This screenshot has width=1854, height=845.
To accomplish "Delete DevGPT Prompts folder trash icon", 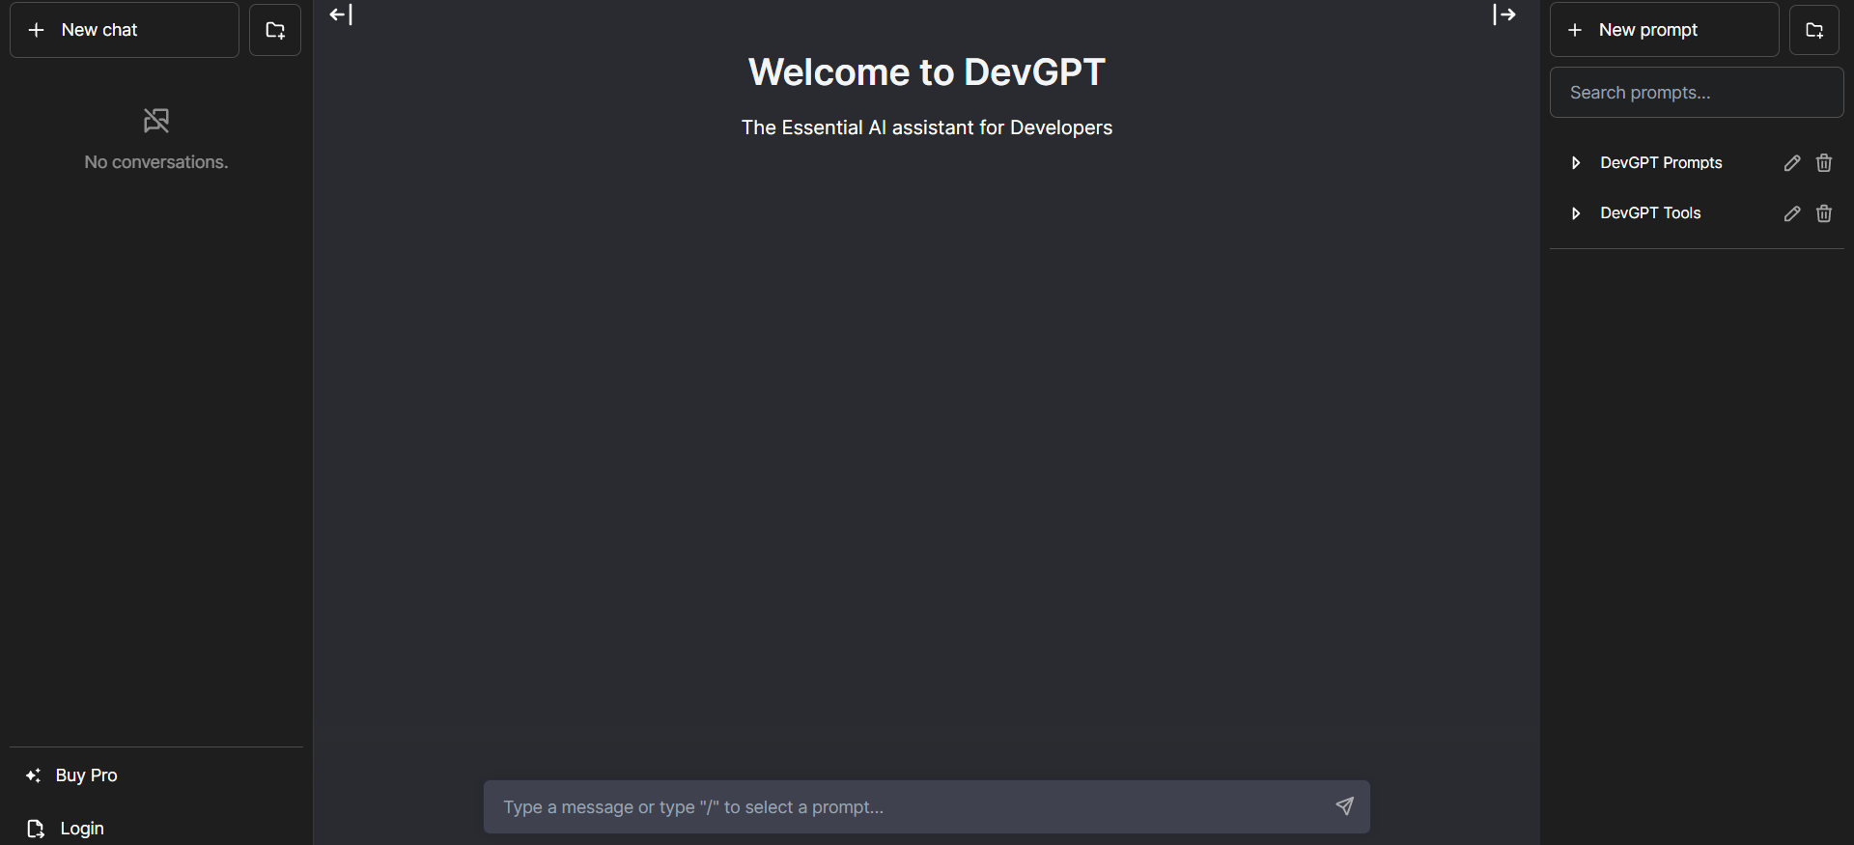I will tap(1824, 163).
